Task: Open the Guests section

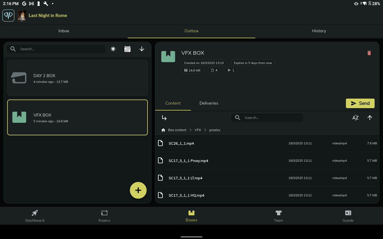Action: click(348, 216)
